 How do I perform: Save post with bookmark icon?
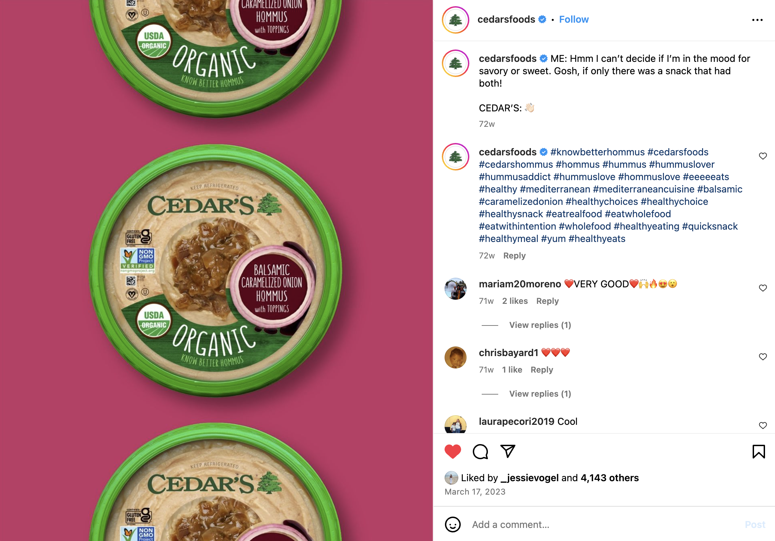click(758, 452)
